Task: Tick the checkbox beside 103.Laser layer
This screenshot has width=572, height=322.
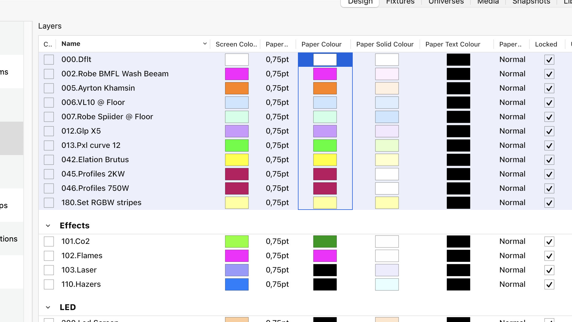Action: [x=49, y=270]
